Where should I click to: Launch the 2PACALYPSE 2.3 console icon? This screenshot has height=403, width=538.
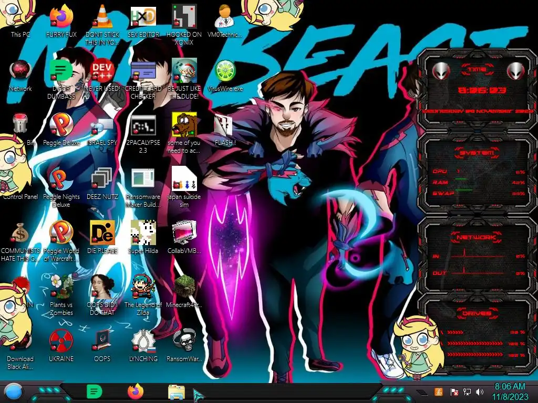pyautogui.click(x=143, y=125)
